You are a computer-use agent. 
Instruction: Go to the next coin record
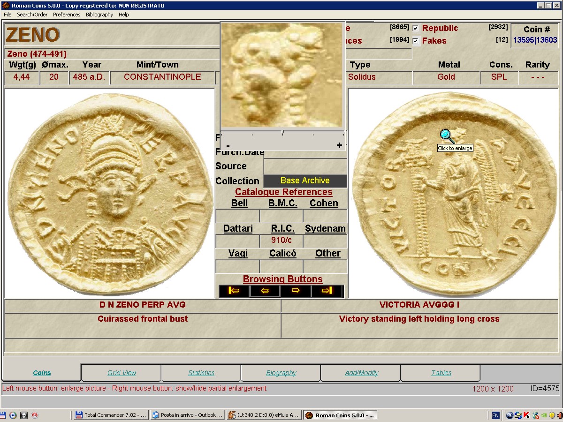click(296, 291)
